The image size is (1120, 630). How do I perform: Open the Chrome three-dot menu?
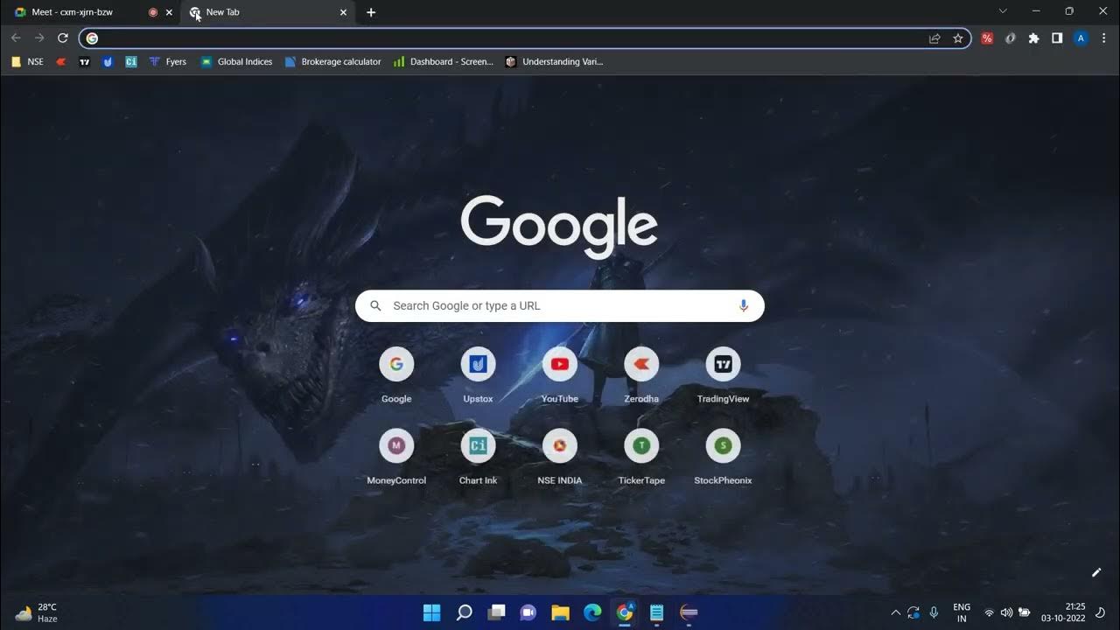tap(1104, 38)
